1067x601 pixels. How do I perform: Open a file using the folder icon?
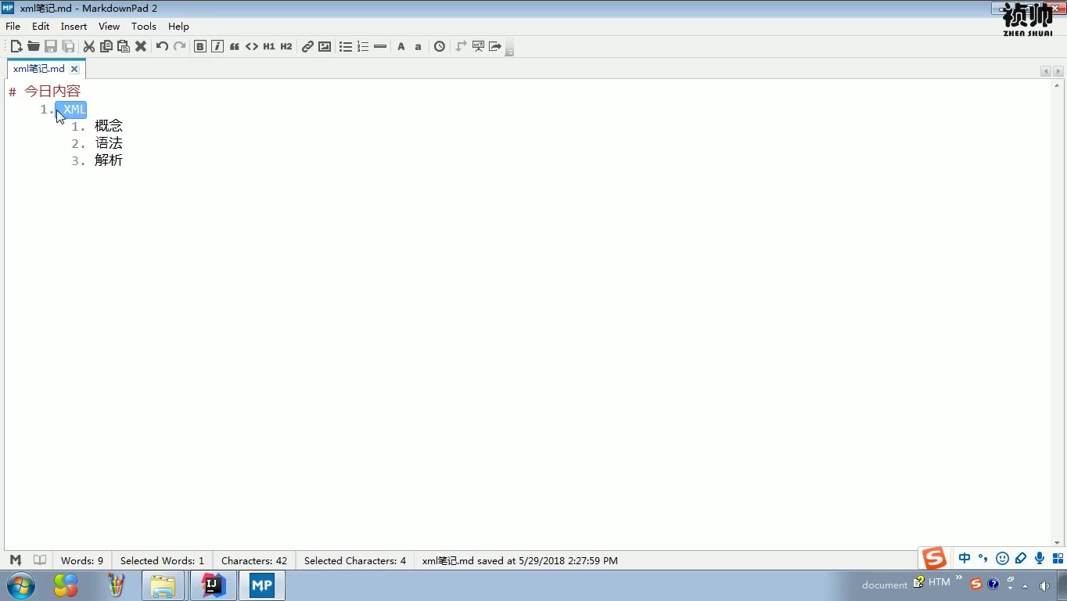[33, 46]
